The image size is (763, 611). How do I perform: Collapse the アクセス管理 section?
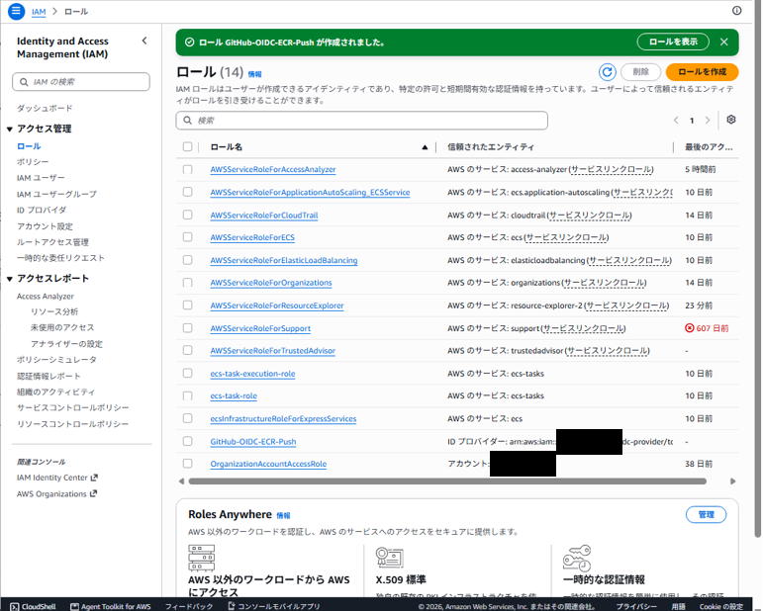click(9, 129)
